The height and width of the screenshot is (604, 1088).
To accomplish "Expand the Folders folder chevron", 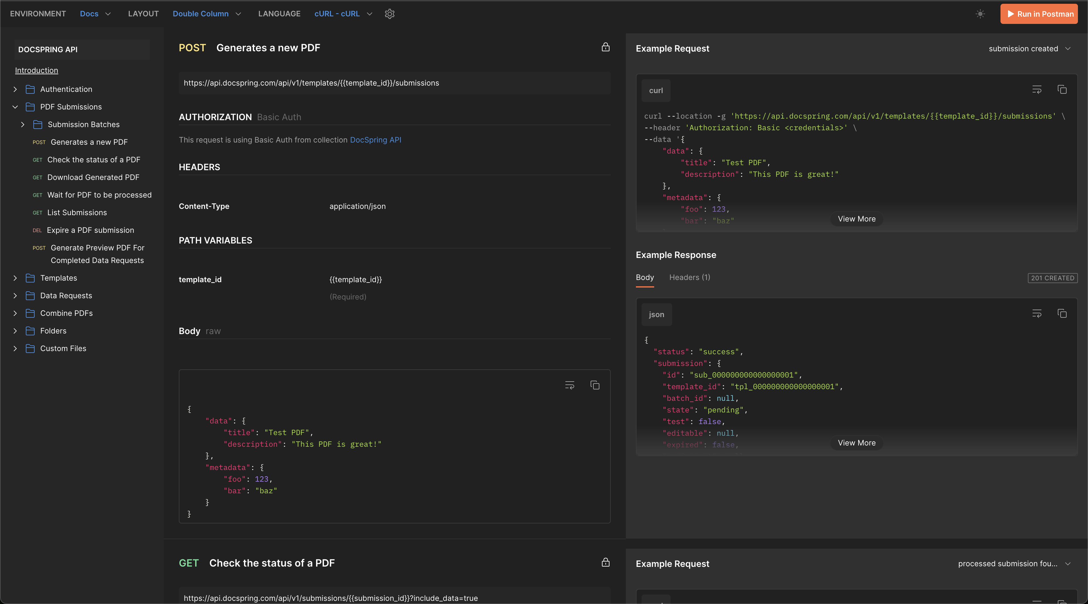I will click(x=15, y=331).
